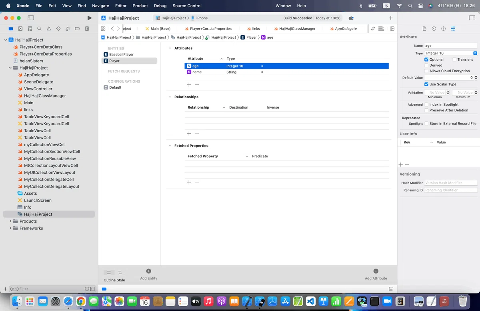Toggle the inspectors panel icon at top right

tap(472, 18)
